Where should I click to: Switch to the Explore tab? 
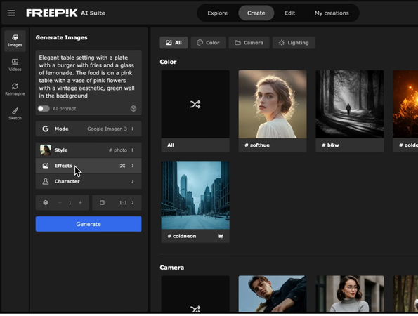click(218, 13)
